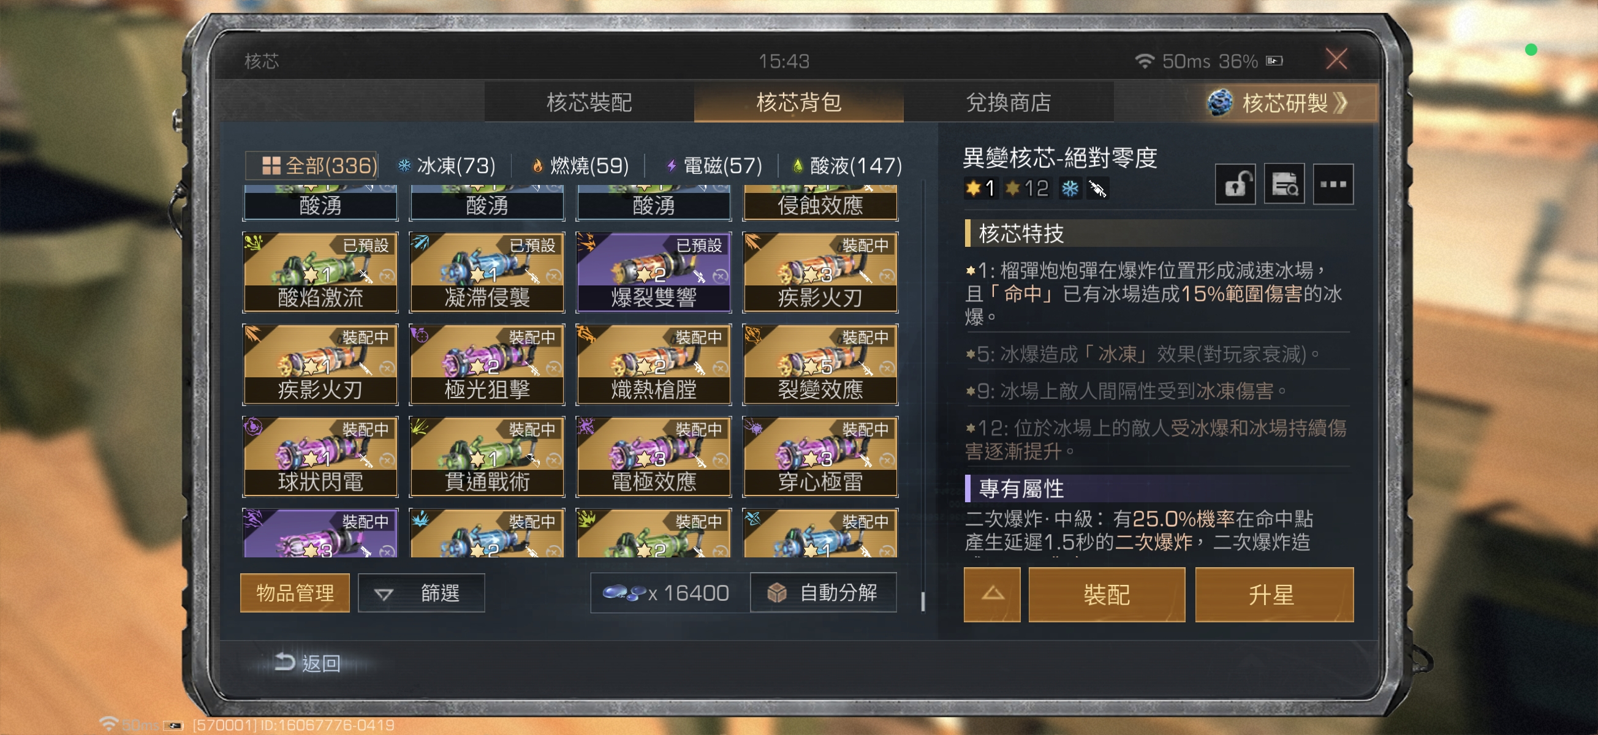Filter cores by 冰凍(73) snowflake
Image resolution: width=1598 pixels, height=735 pixels.
[x=447, y=165]
